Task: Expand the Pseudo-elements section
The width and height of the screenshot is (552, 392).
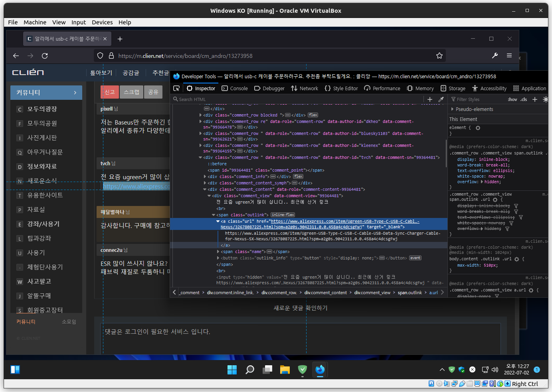Action: click(452, 109)
